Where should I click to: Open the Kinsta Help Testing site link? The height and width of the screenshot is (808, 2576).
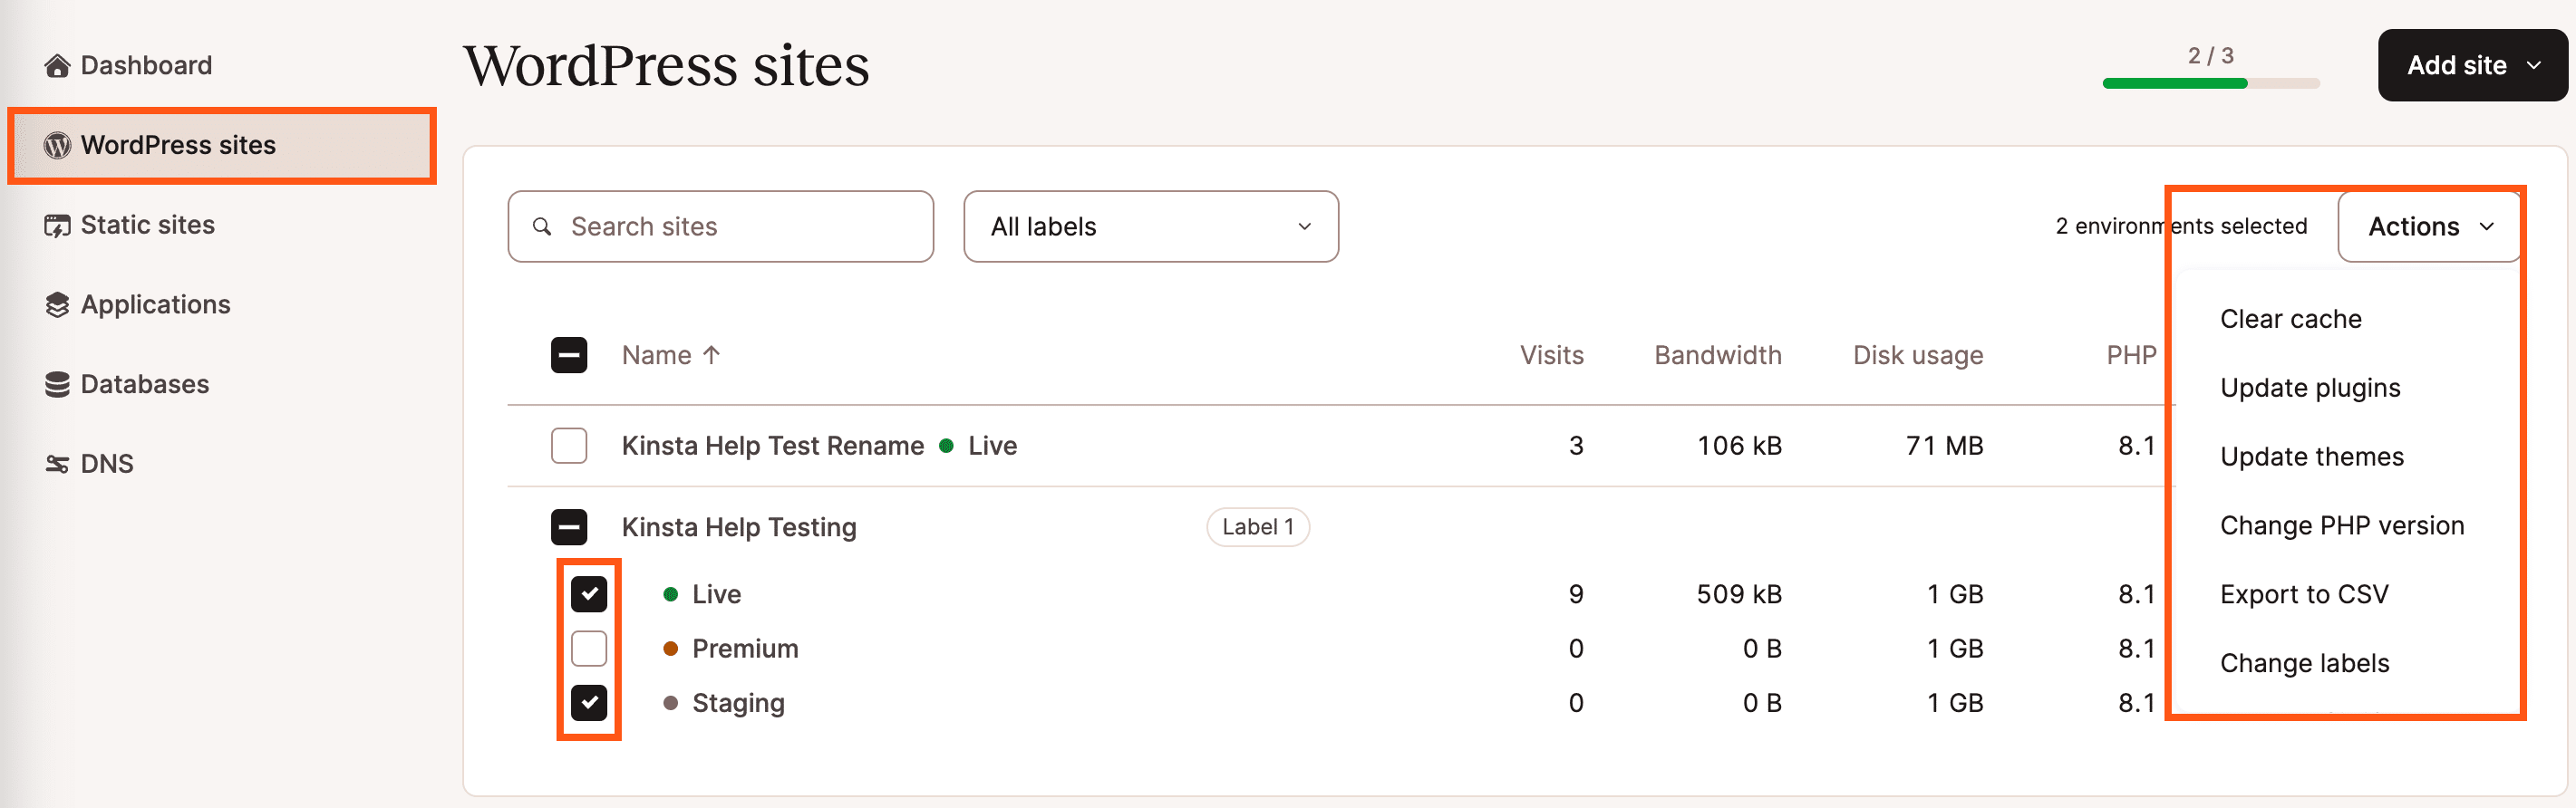739,527
